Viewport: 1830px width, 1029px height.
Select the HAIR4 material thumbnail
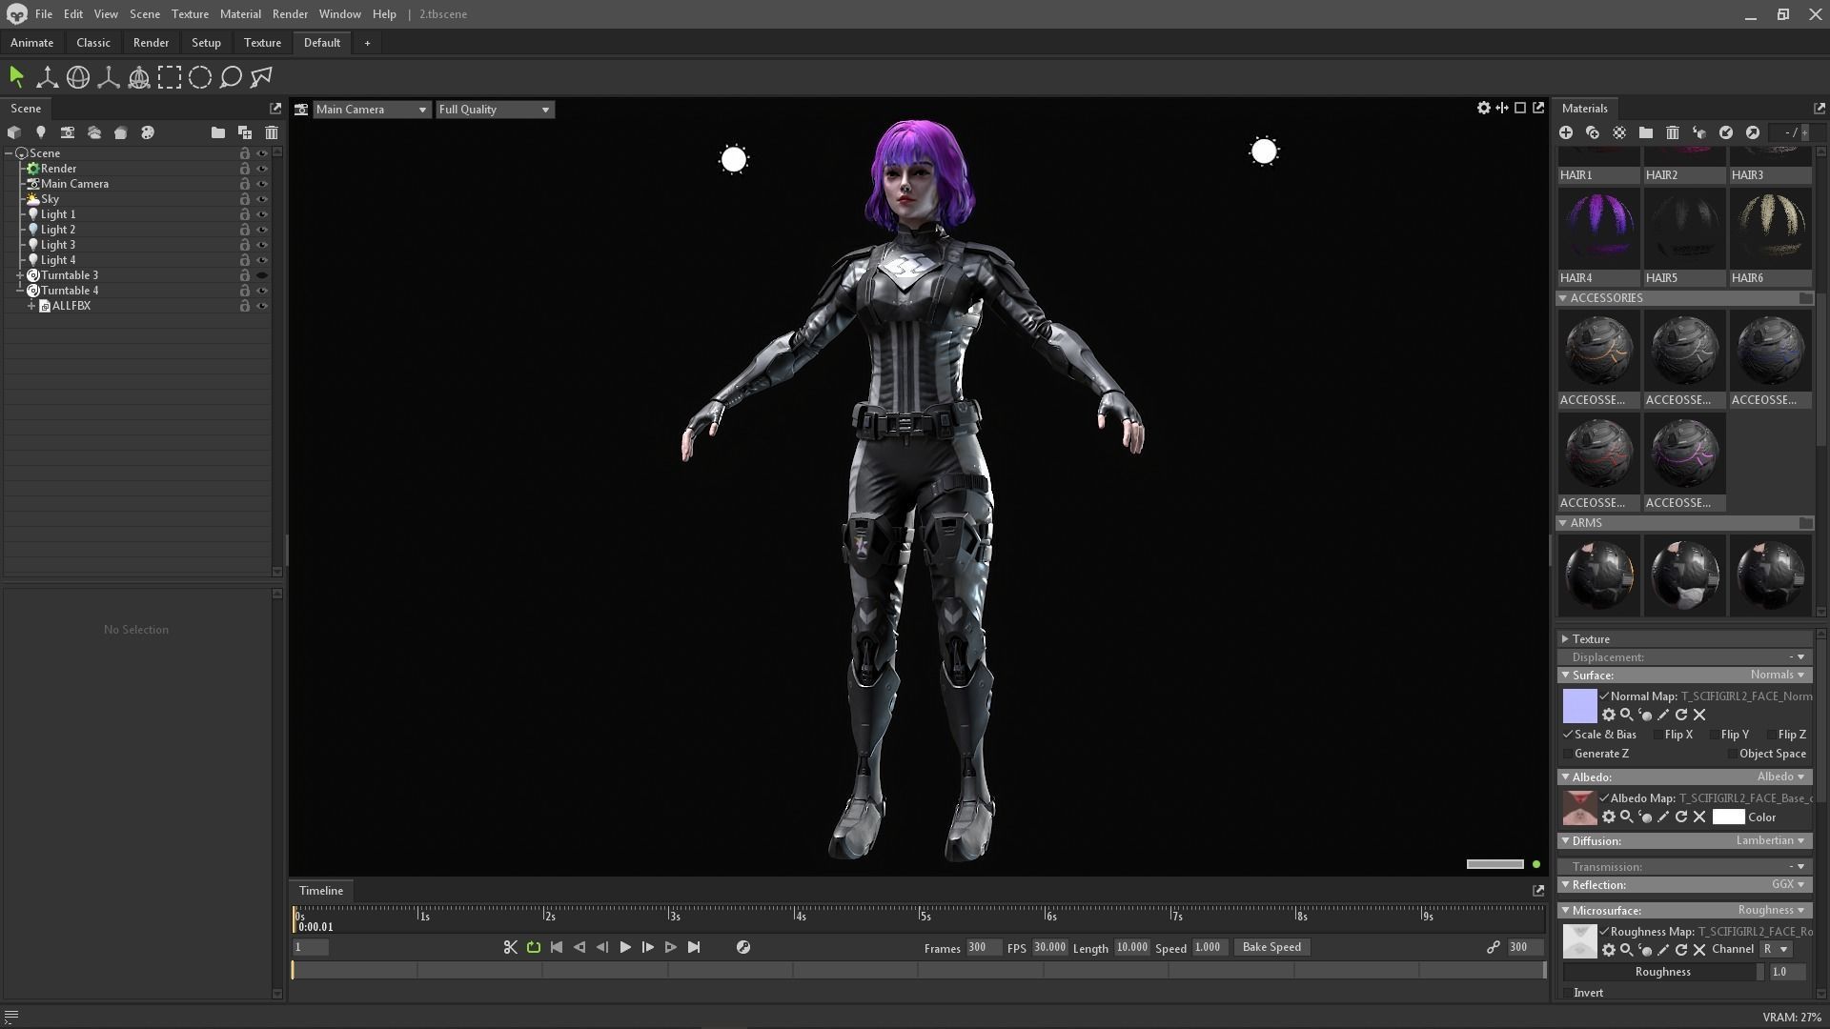(1598, 229)
